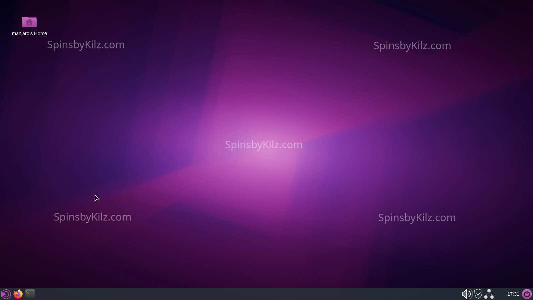Viewport: 533px width, 300px height.
Task: Click the center SpinsbyKilz.com watermark
Action: [x=264, y=145]
